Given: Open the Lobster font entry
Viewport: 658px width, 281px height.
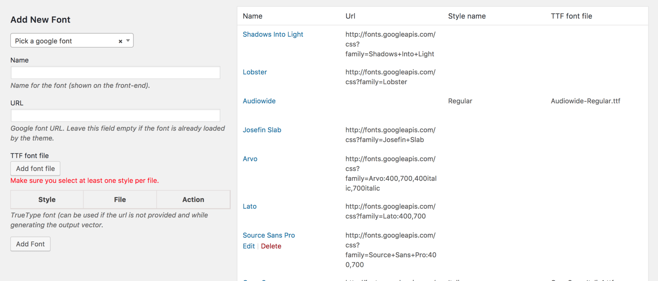Looking at the screenshot, I should pos(255,72).
